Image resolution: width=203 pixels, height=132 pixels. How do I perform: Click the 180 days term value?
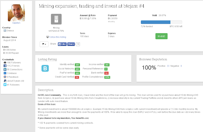tap(84, 36)
